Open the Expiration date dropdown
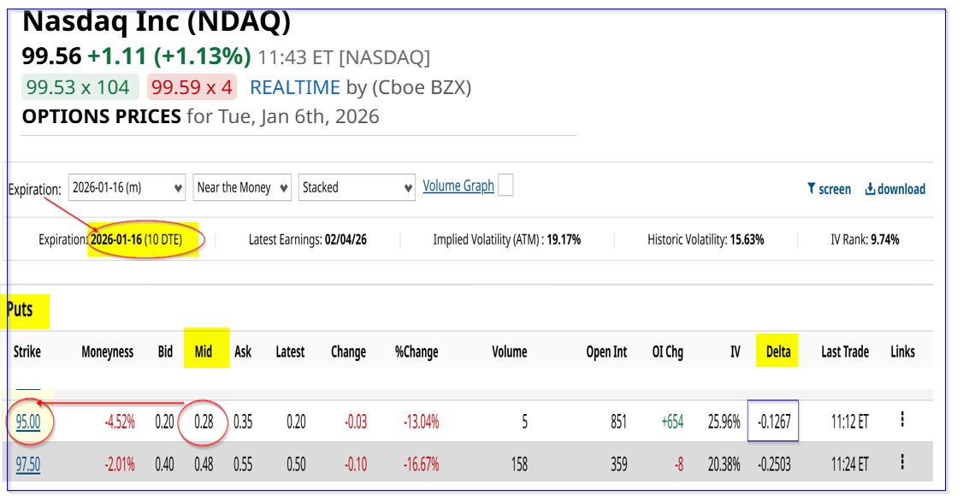This screenshot has height=496, width=963. pyautogui.click(x=127, y=187)
